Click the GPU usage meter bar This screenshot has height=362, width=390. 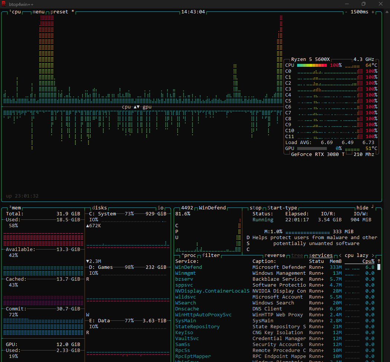point(312,149)
